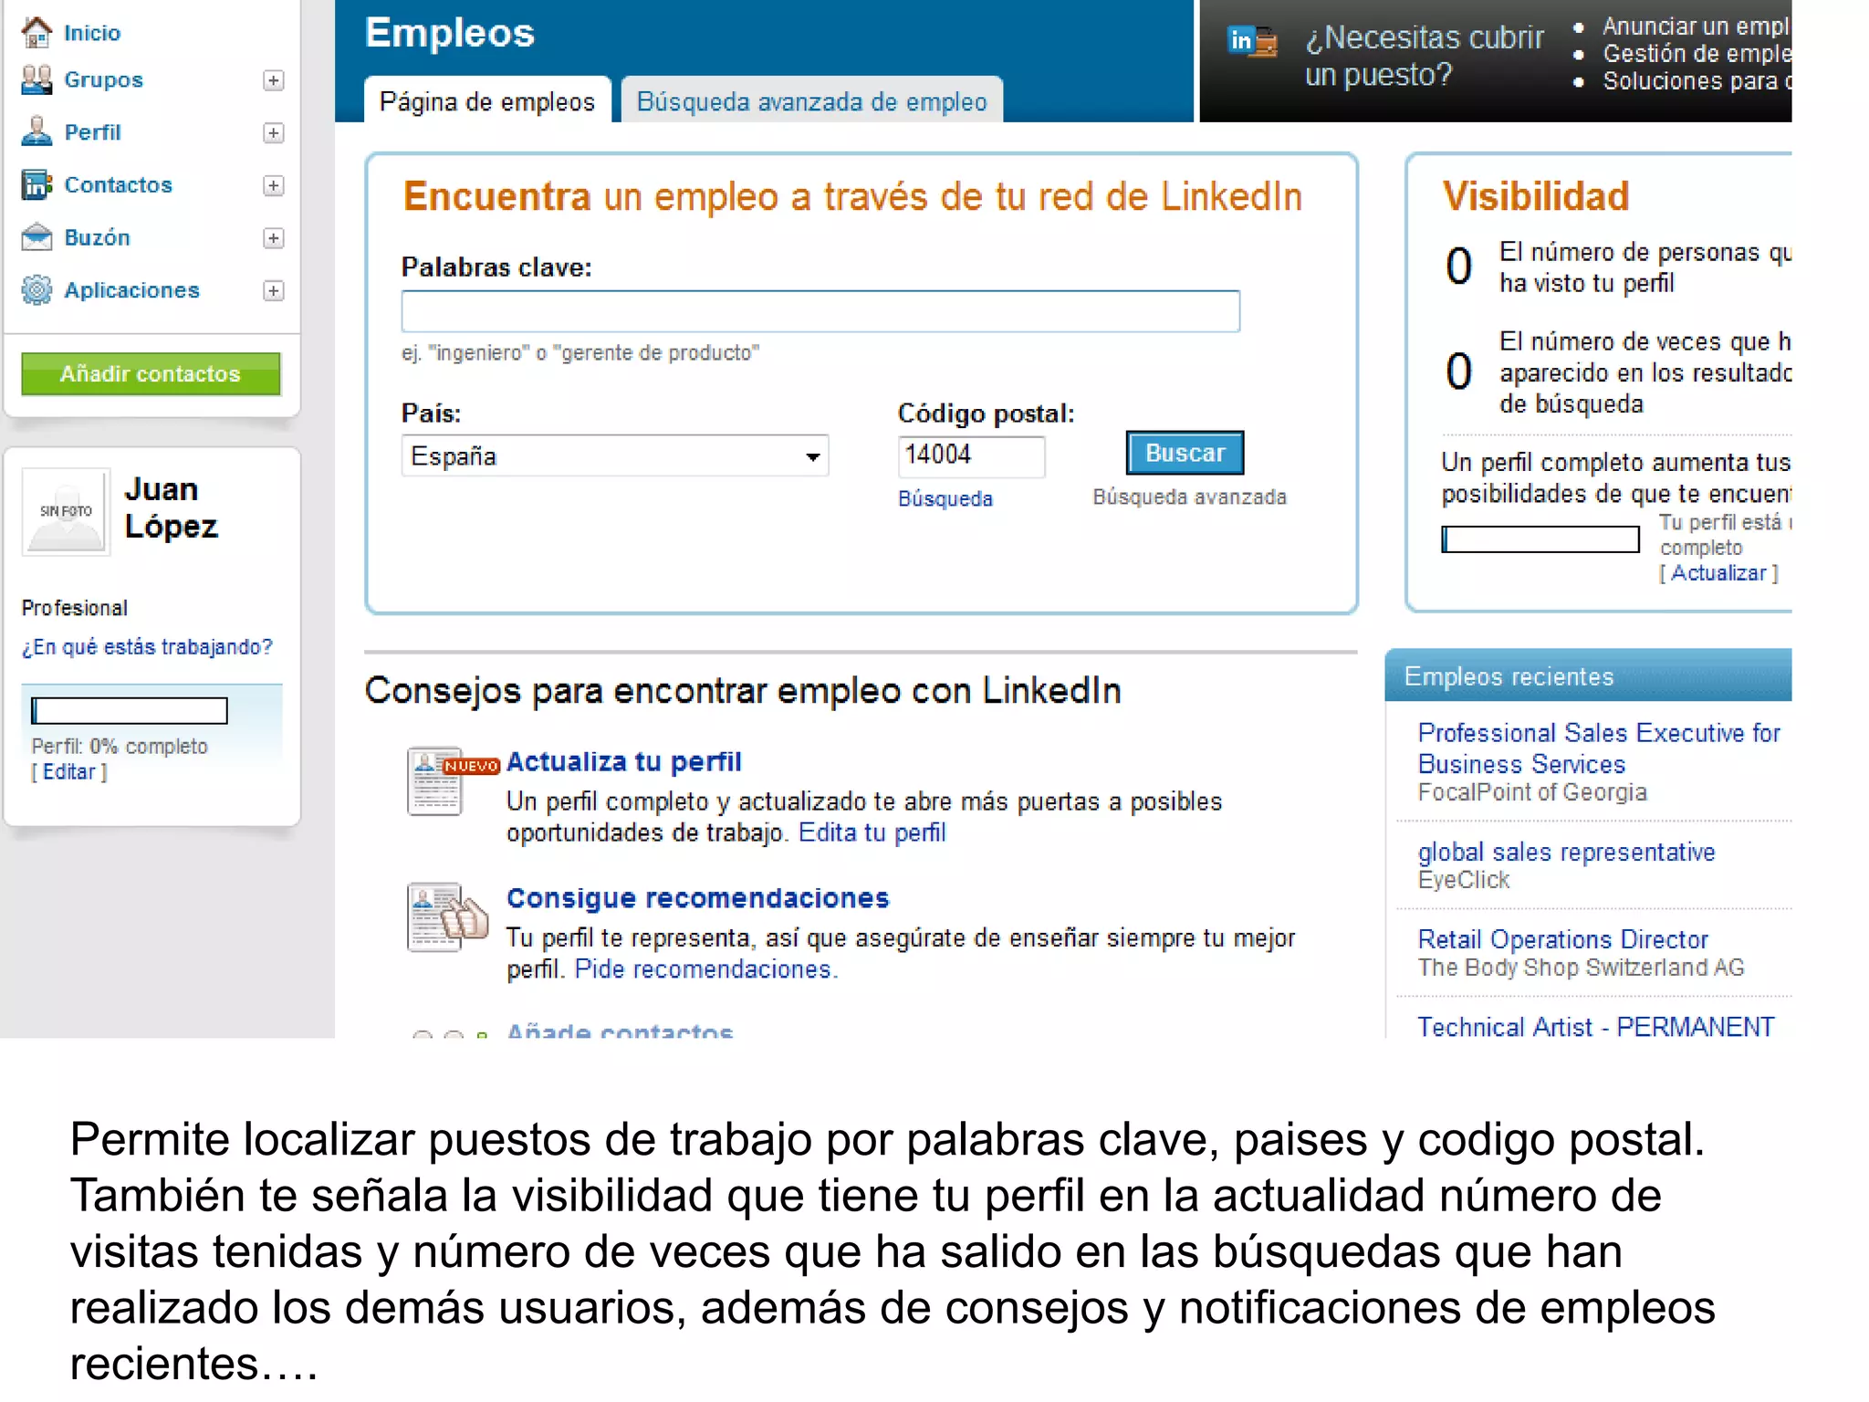This screenshot has width=1869, height=1402.
Task: Click the Pide recomendaciones link
Action: (x=706, y=969)
